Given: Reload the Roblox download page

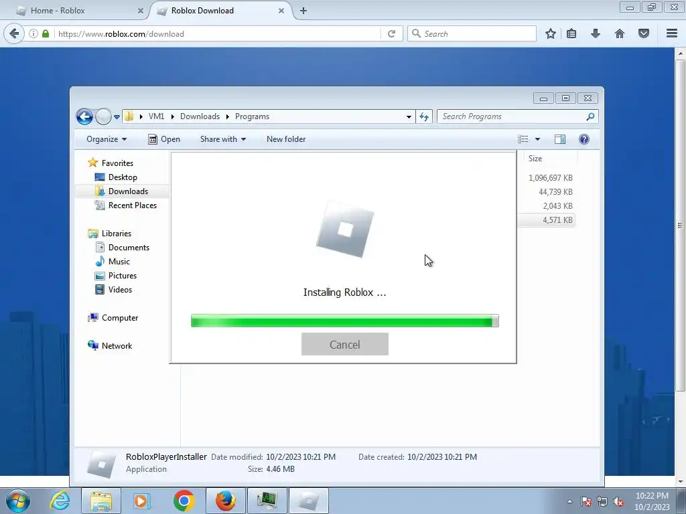Looking at the screenshot, I should pos(391,33).
